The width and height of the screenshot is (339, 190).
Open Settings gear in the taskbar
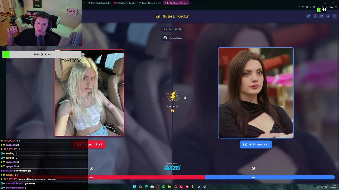(x=204, y=187)
